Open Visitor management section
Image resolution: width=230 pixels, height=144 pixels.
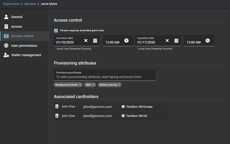pos(26,55)
